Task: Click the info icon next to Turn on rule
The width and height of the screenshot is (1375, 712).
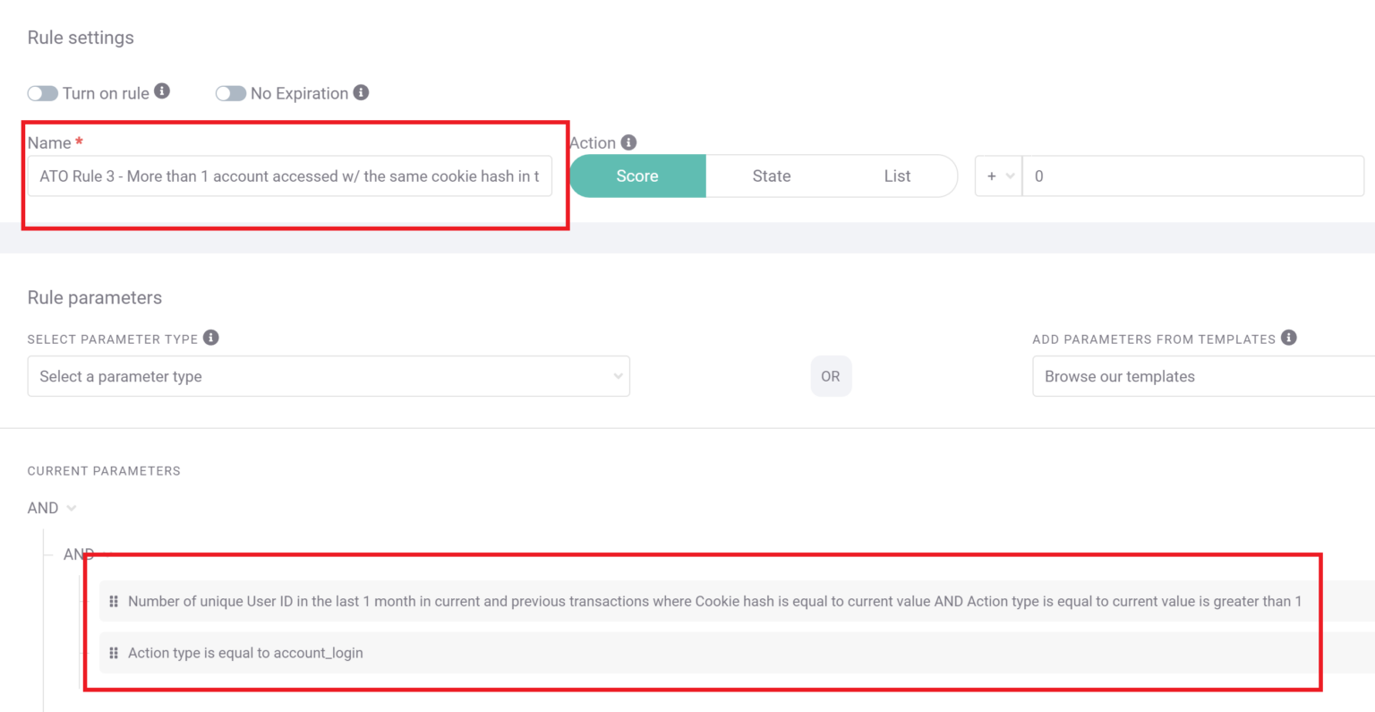Action: [163, 91]
